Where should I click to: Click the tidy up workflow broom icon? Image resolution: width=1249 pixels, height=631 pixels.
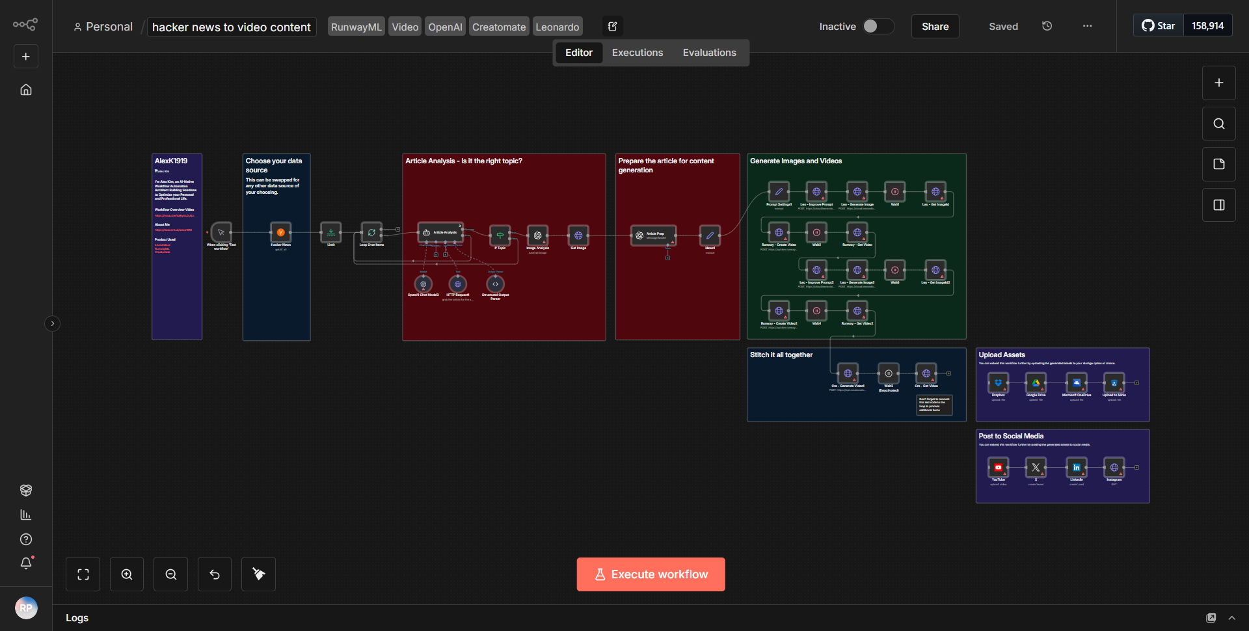pyautogui.click(x=259, y=574)
